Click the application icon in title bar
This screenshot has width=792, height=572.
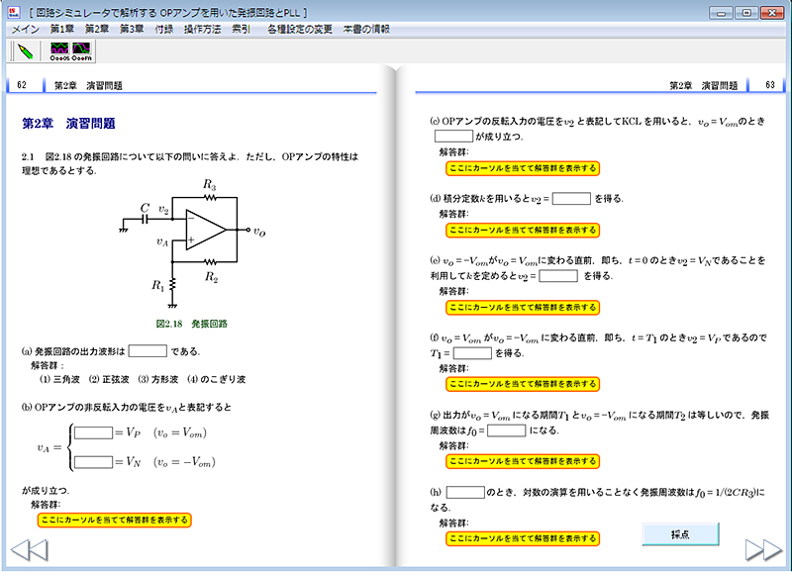14,12
